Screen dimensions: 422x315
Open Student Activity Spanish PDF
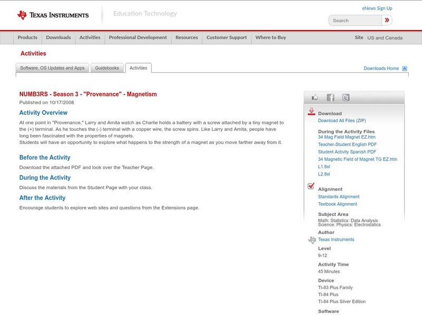(x=347, y=152)
